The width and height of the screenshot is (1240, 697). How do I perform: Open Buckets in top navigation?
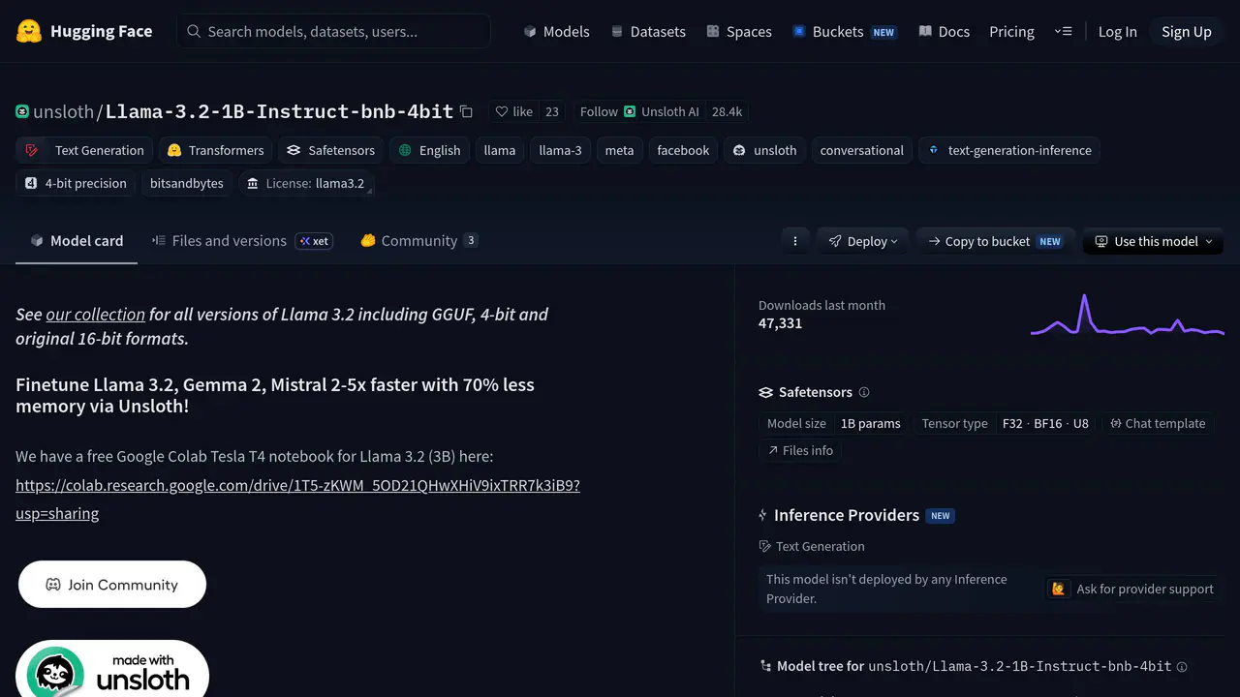(x=845, y=32)
